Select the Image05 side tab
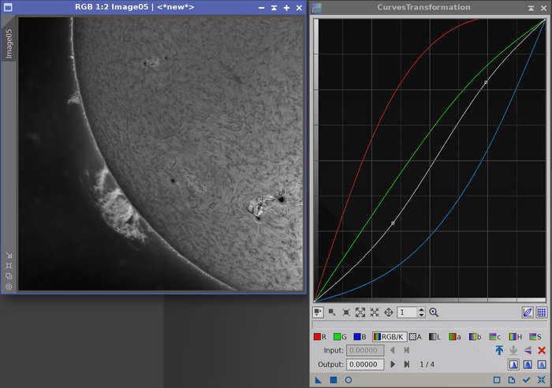The image size is (552, 388). 9,44
